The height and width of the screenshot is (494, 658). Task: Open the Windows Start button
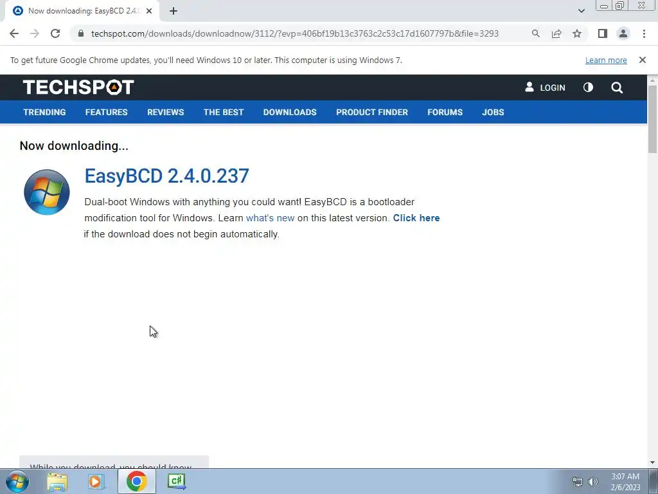[17, 481]
